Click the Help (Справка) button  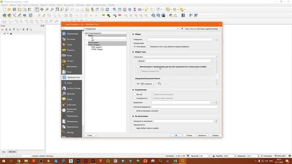[215, 135]
